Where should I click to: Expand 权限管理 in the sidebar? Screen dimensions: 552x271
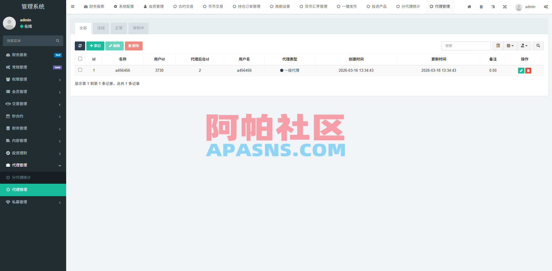pos(33,79)
